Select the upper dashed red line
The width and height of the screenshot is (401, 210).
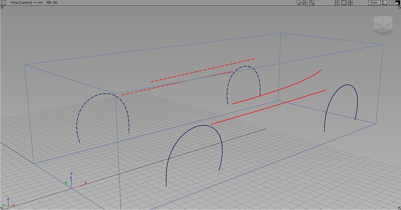coord(202,71)
